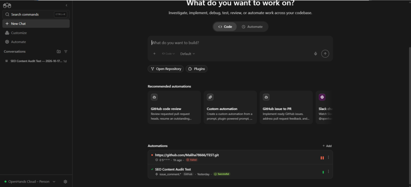Open the Code mode dropdown in the prompt box

168,54
